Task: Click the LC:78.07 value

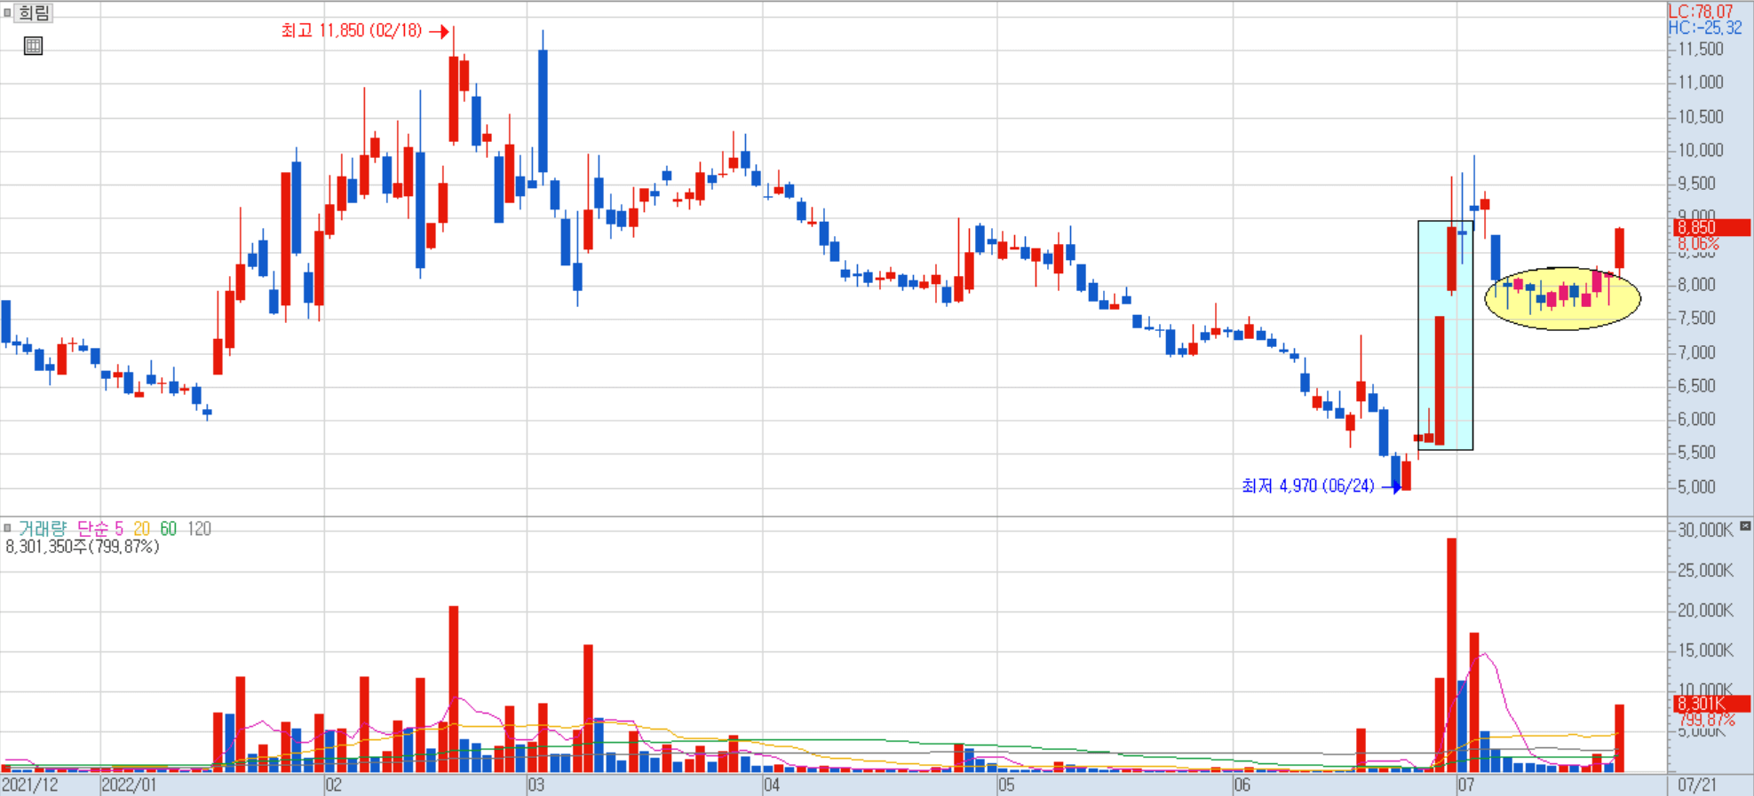Action: (1701, 12)
